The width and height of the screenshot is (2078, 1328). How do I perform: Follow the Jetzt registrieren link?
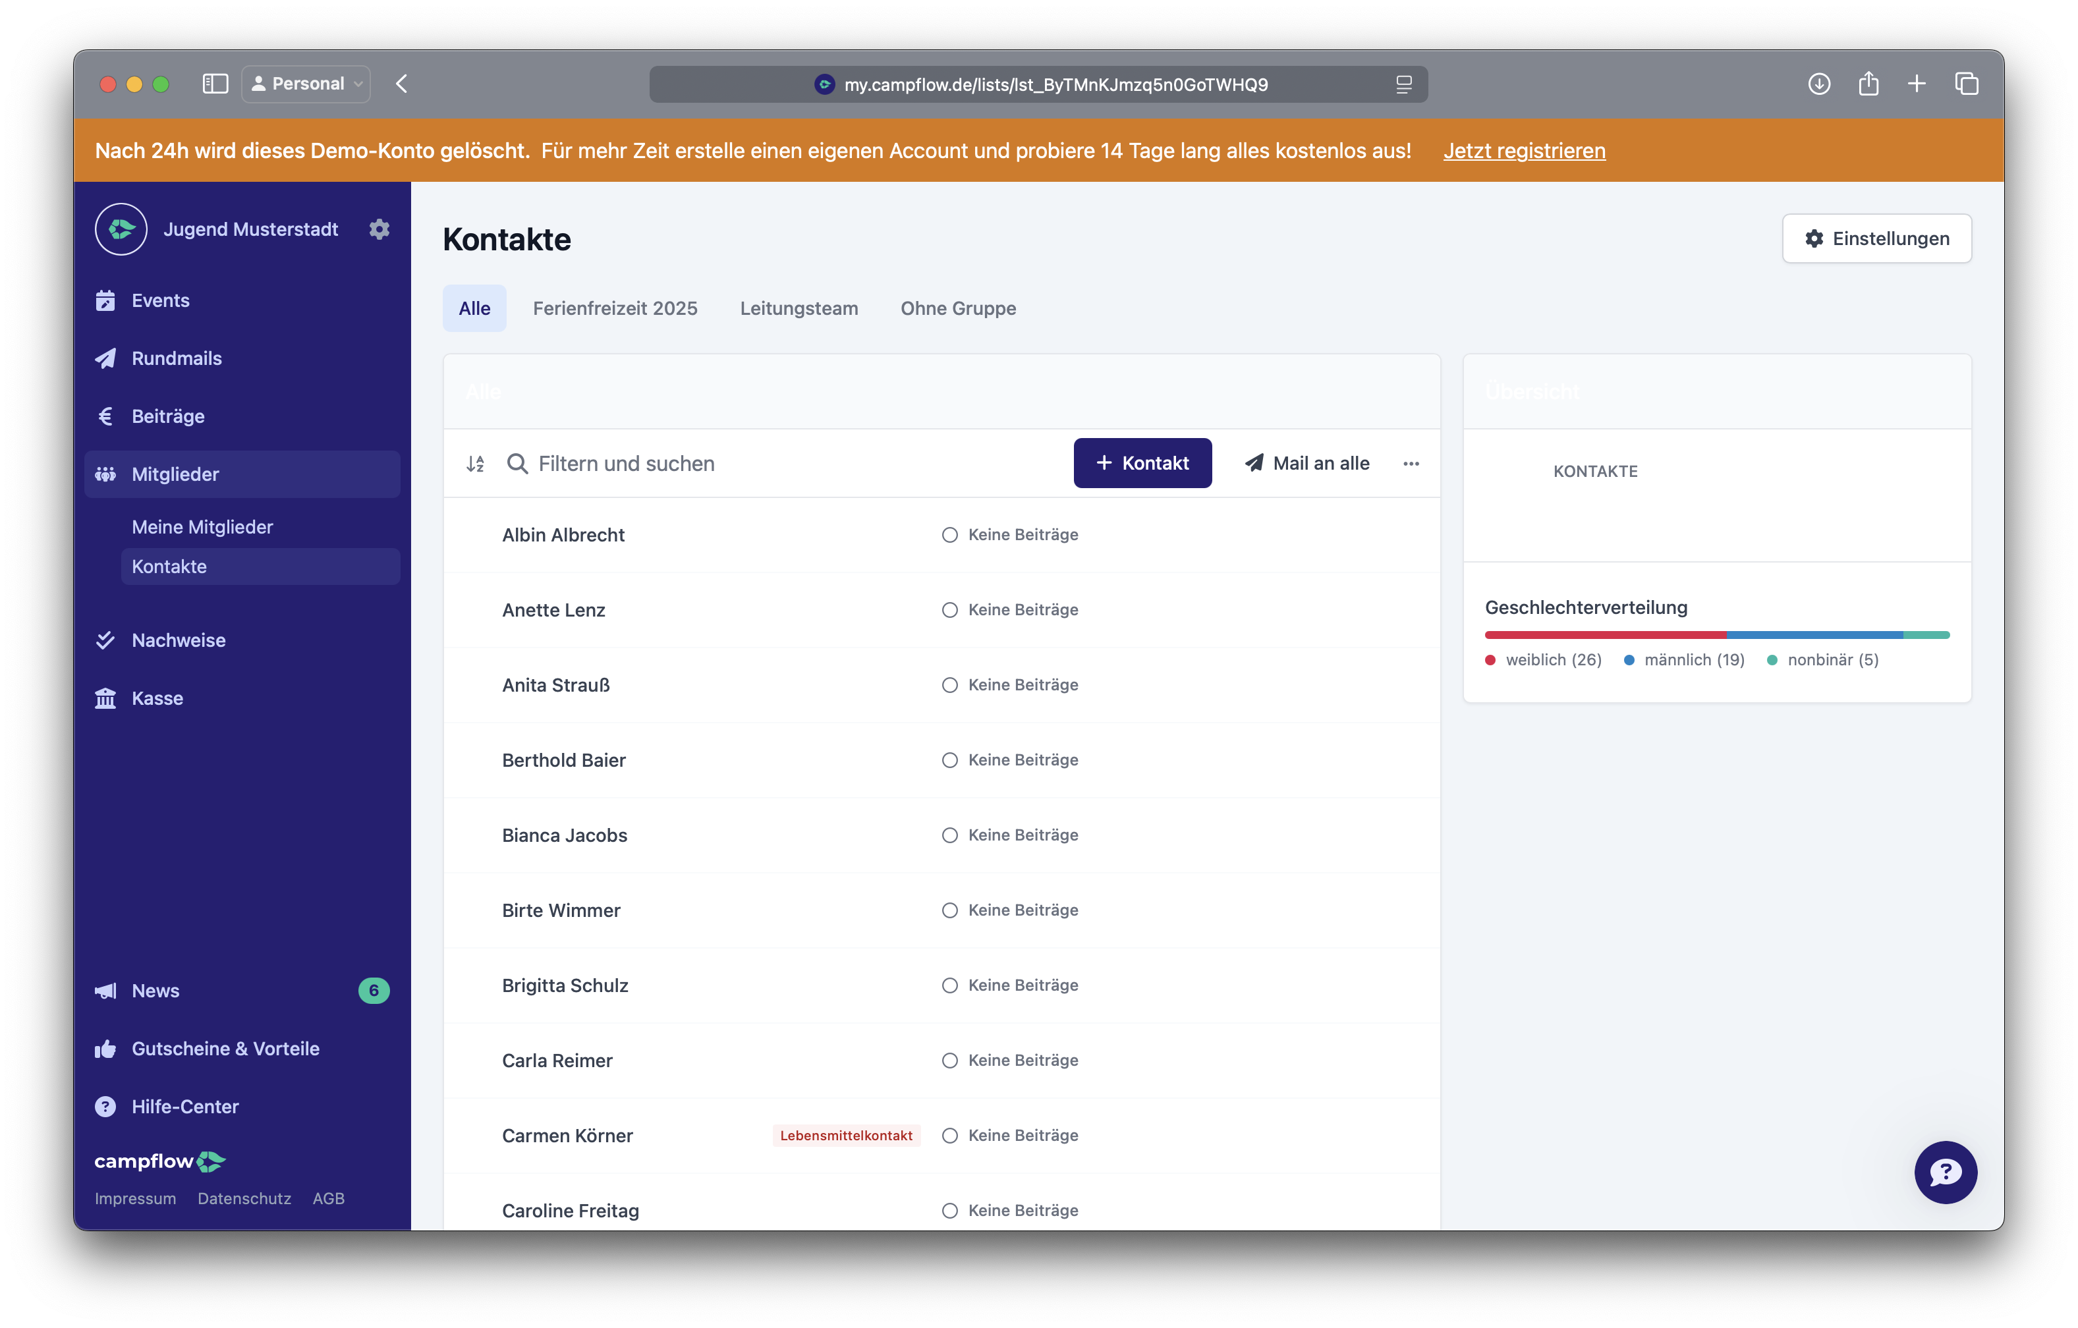point(1524,150)
